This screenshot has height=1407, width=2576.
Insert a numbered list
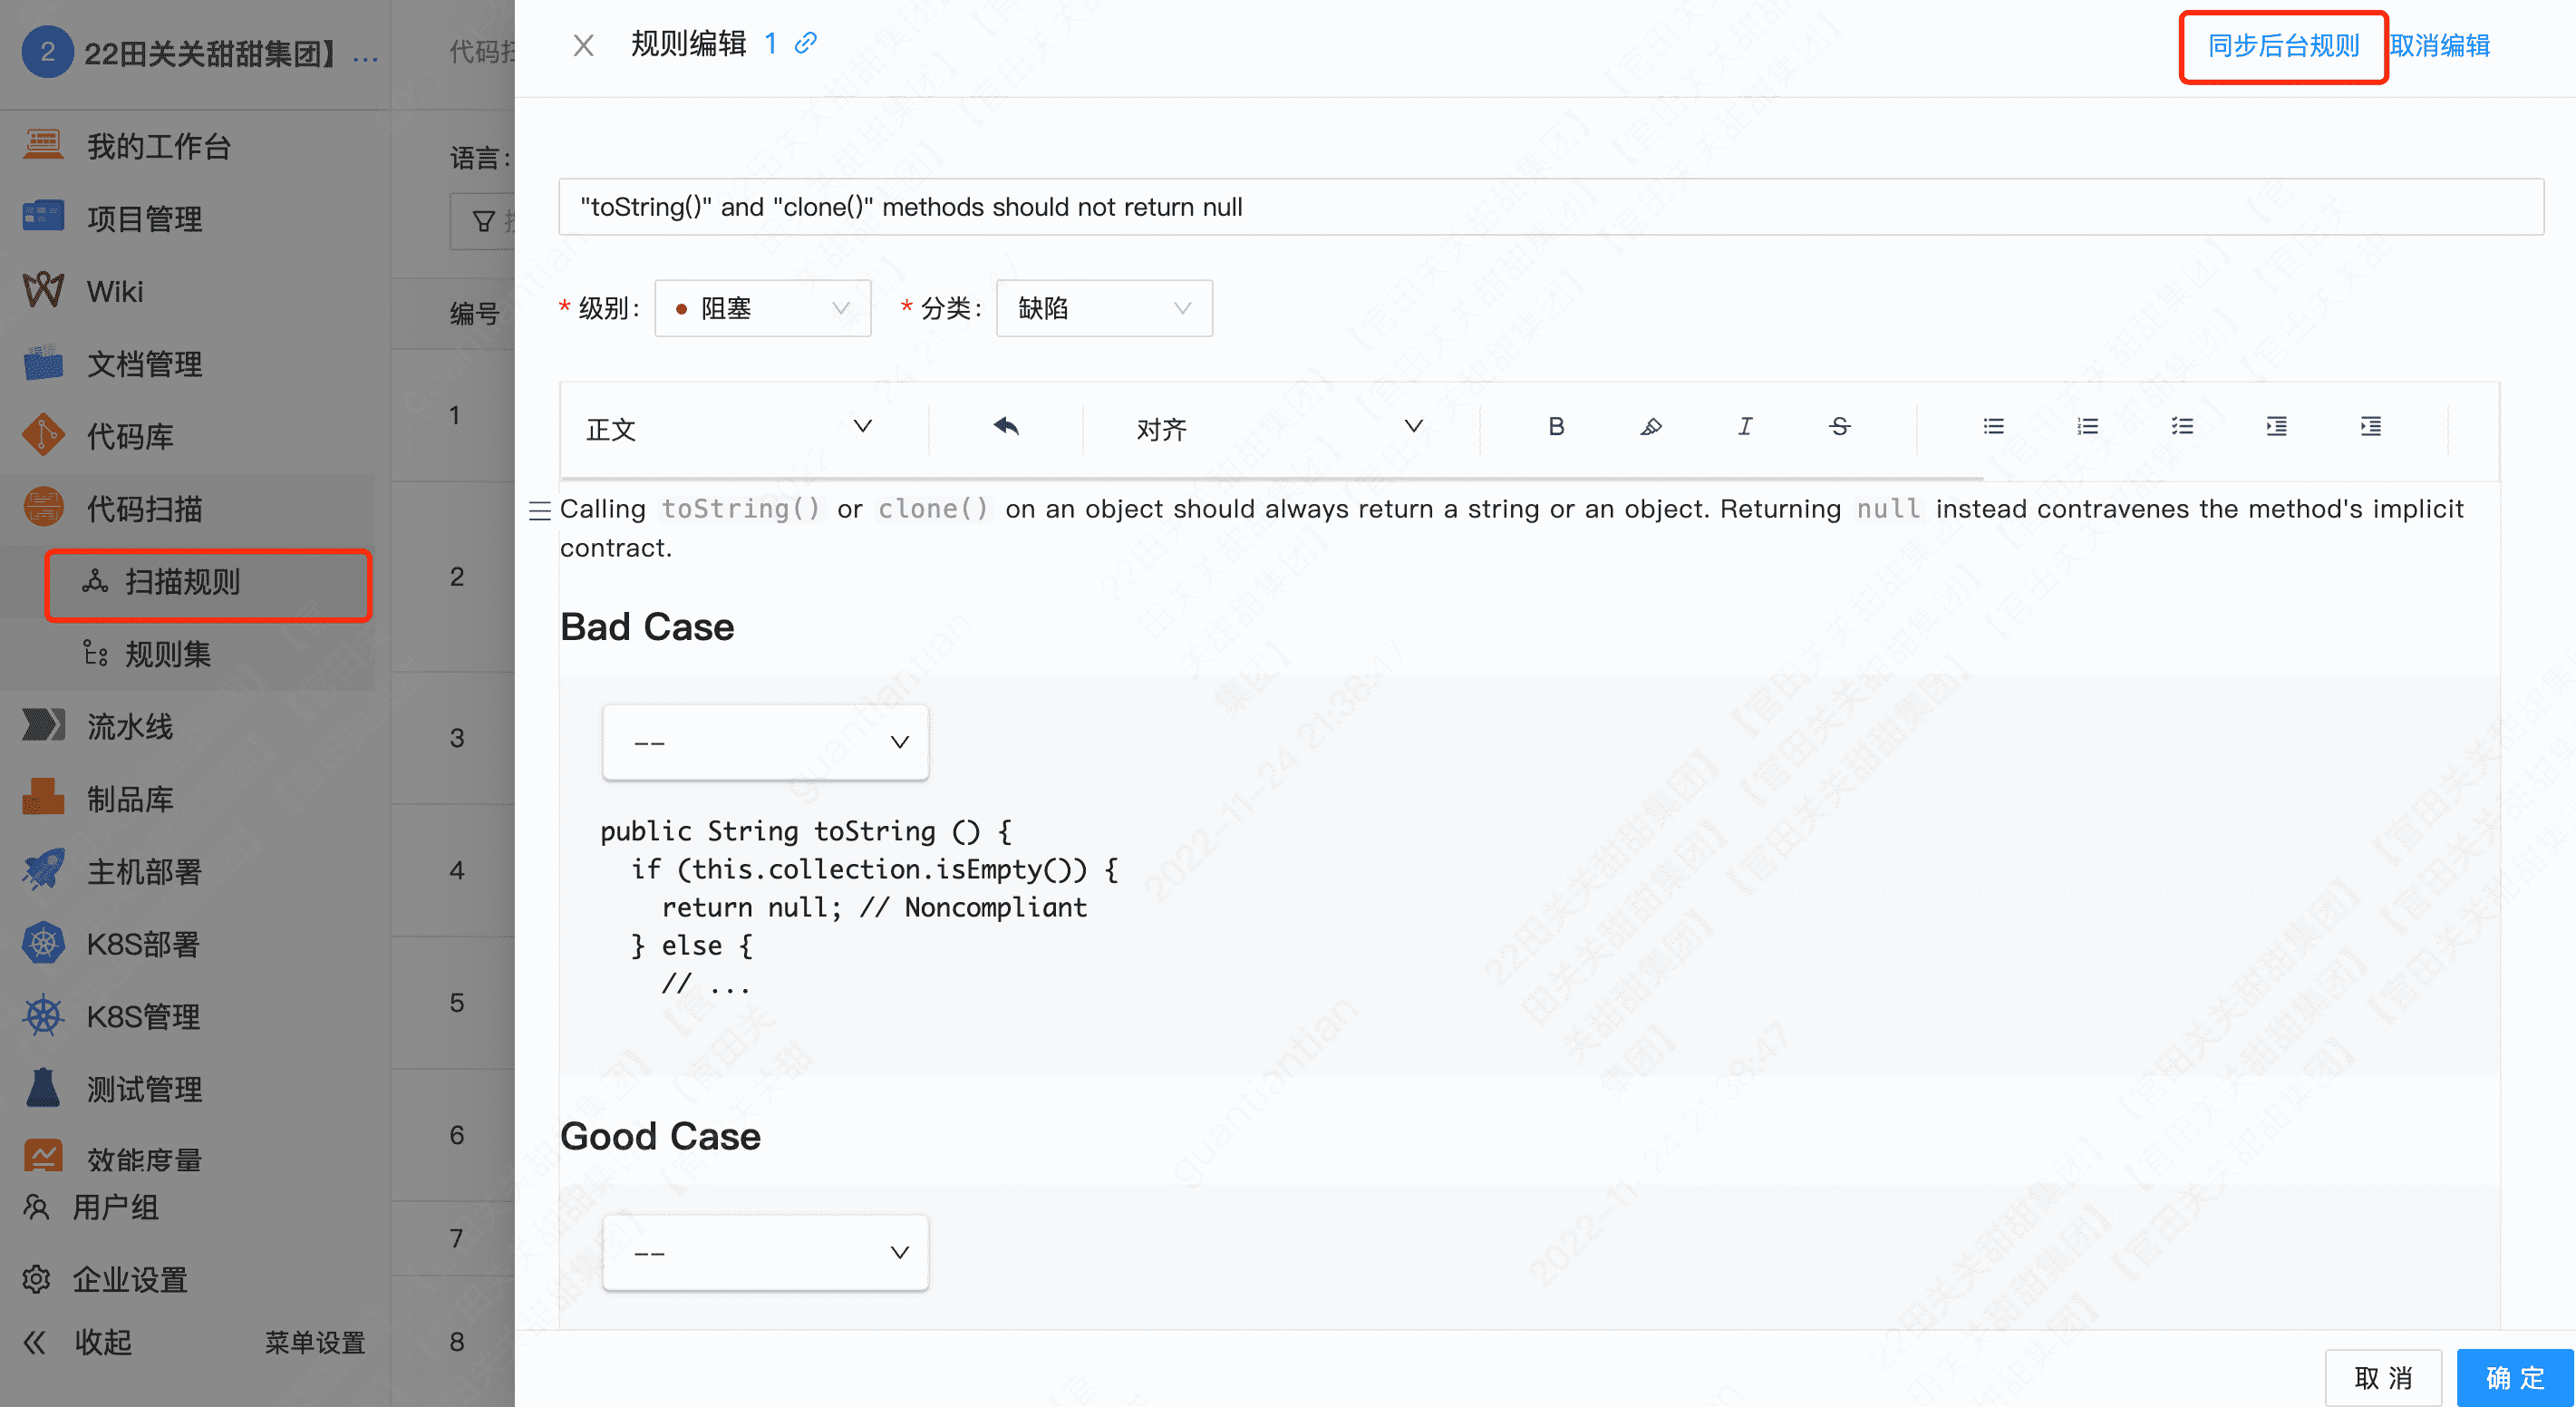coord(2087,427)
